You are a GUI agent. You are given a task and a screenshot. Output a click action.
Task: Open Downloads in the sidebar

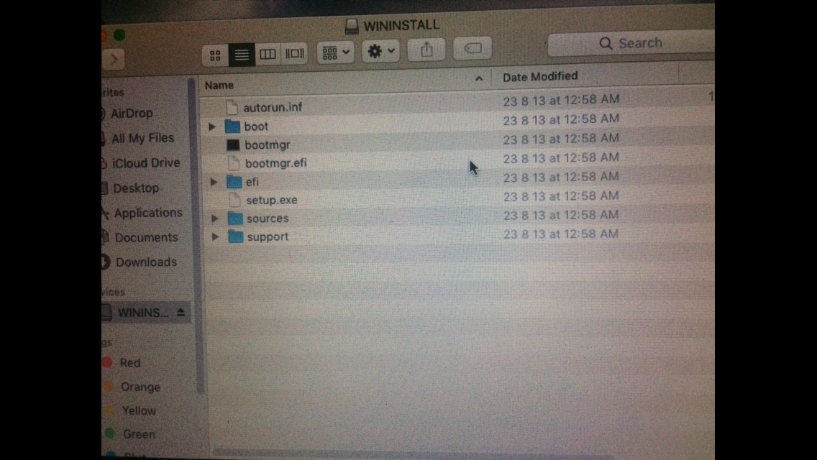146,262
